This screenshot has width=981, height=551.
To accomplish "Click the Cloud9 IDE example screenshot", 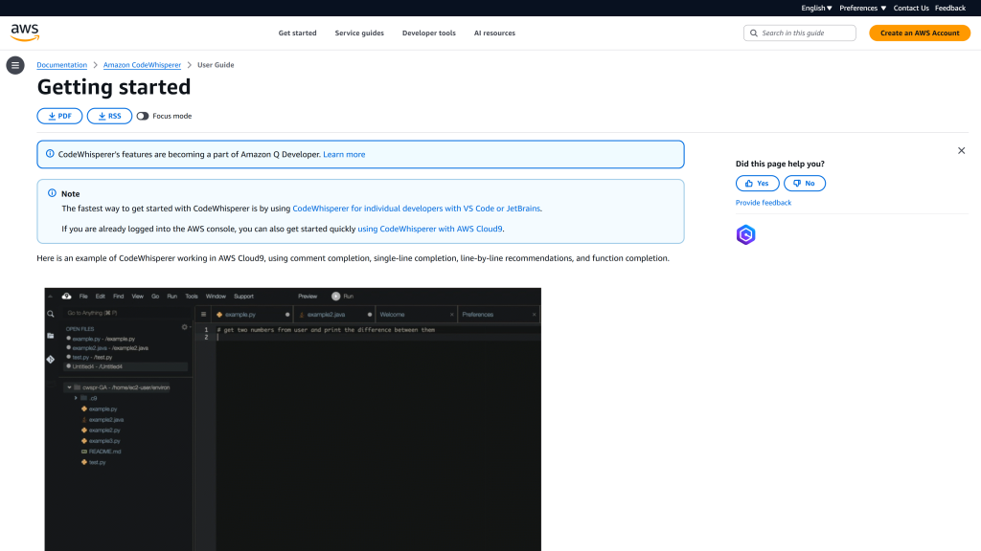I will coord(293,419).
